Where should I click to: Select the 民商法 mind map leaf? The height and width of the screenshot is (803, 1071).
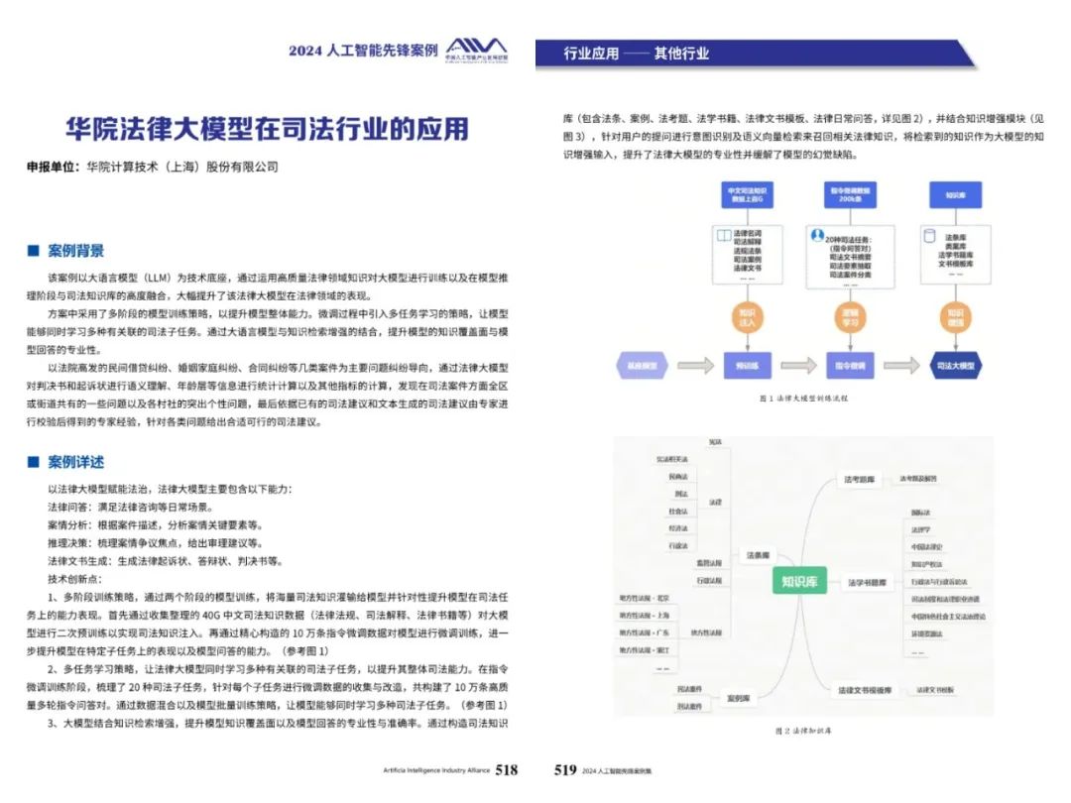pyautogui.click(x=678, y=477)
